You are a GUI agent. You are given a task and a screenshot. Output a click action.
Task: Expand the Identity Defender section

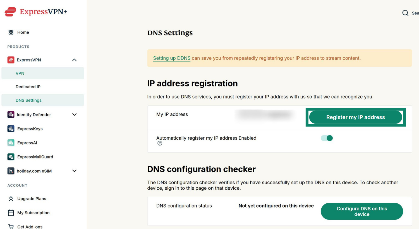[74, 114]
